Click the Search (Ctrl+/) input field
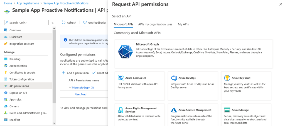Image resolution: width=285 pixels, height=126 pixels. 26,22
